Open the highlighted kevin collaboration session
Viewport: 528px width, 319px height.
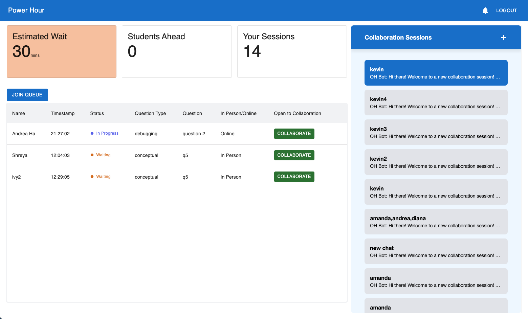(436, 73)
